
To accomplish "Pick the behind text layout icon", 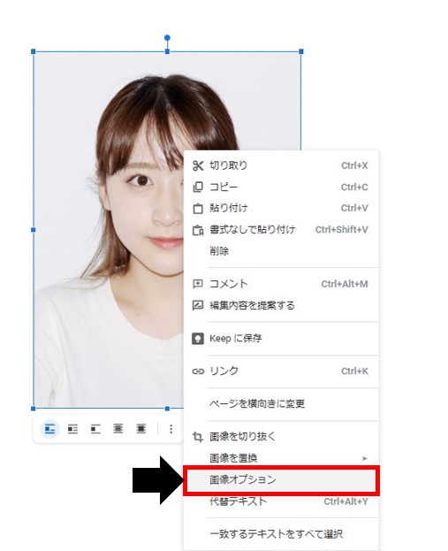I will pyautogui.click(x=118, y=429).
